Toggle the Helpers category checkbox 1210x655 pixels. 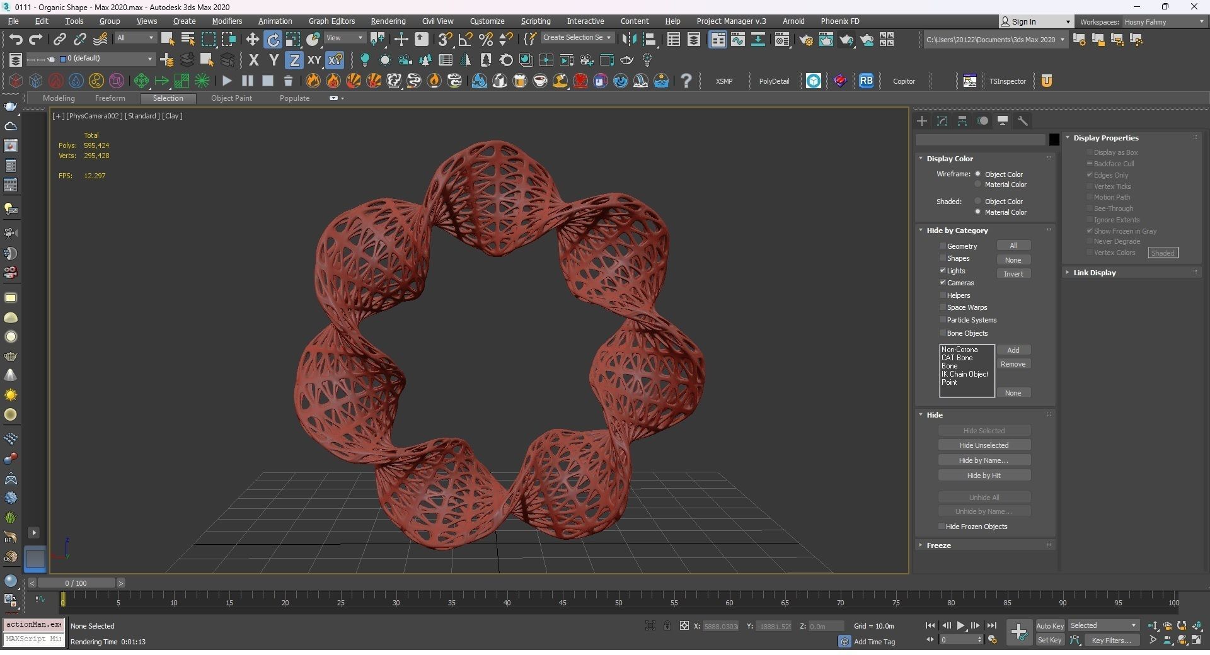pos(943,295)
